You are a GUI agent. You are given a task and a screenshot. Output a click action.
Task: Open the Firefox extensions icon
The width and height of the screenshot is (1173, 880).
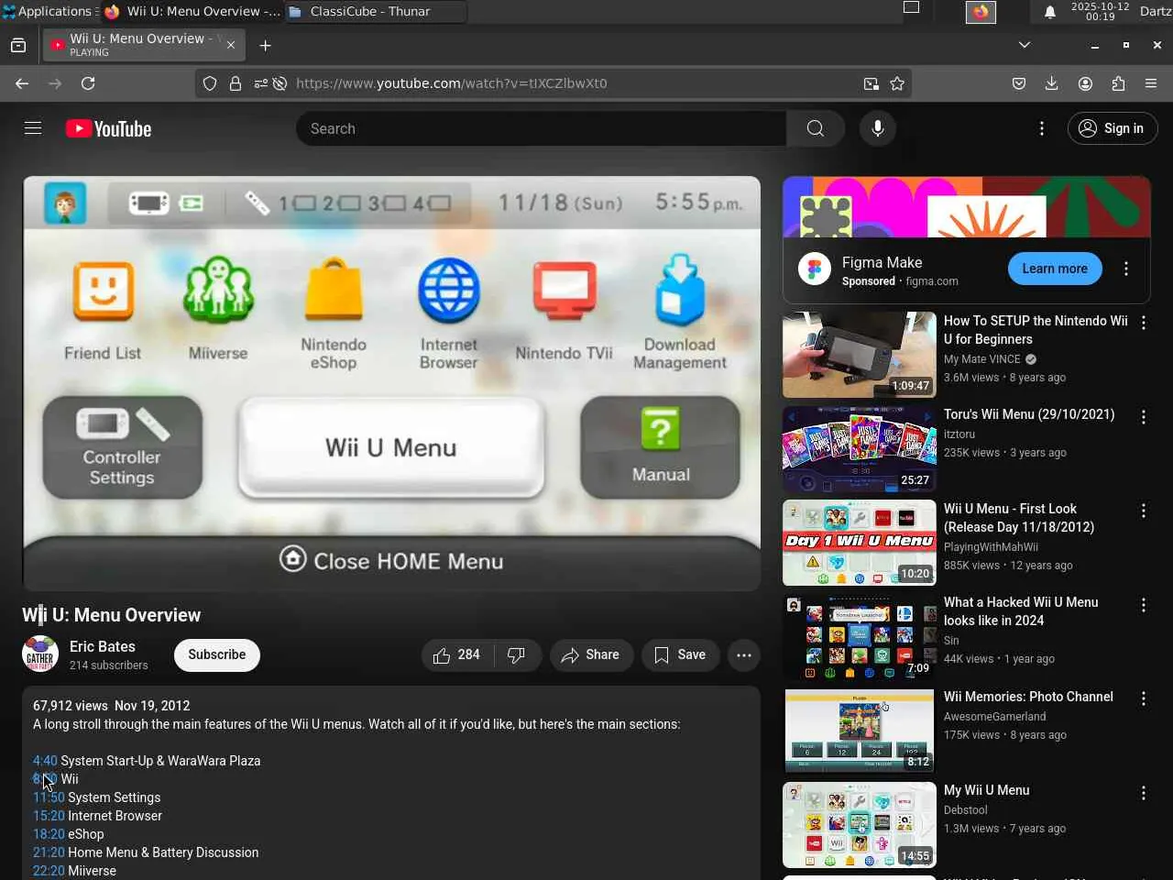click(x=1118, y=83)
